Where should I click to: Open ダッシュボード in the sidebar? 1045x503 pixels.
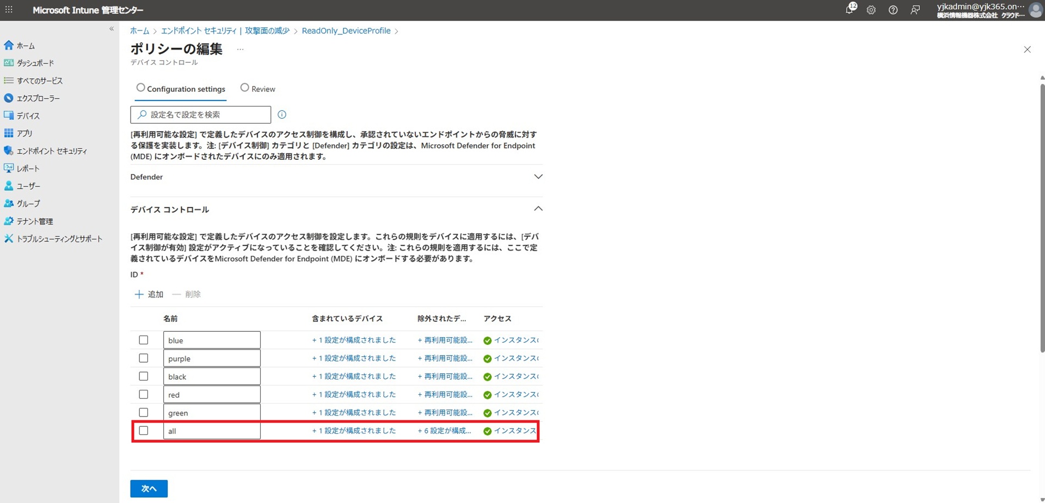point(29,63)
